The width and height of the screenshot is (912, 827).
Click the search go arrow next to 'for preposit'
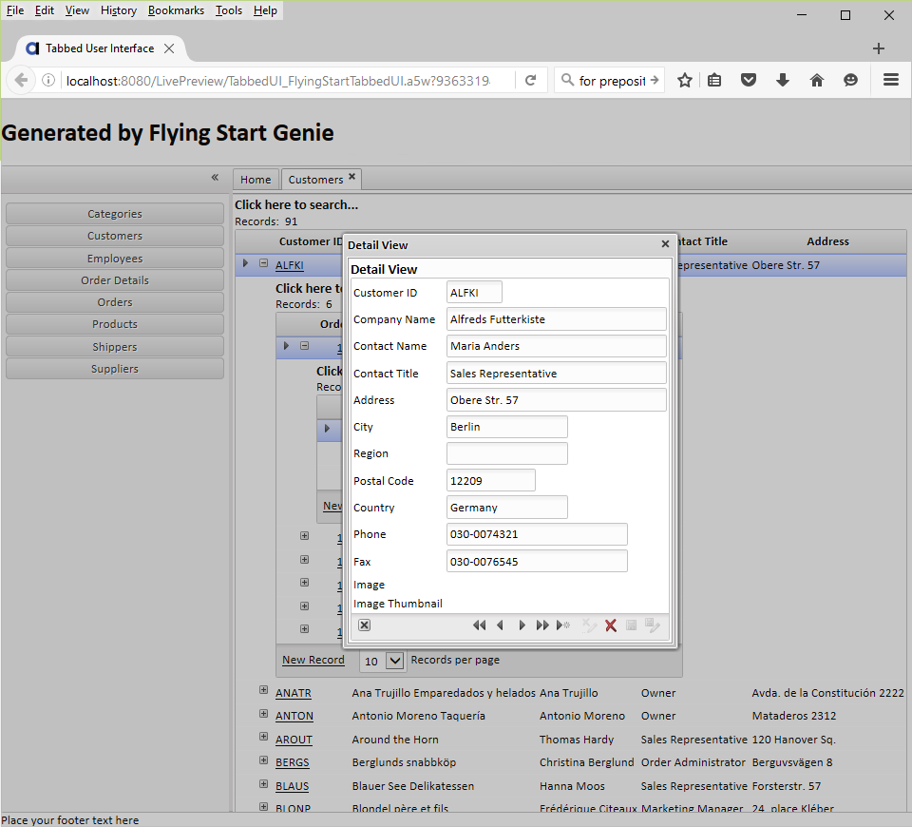click(655, 80)
